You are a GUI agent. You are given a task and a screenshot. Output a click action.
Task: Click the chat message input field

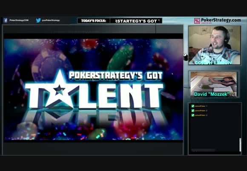(203, 150)
